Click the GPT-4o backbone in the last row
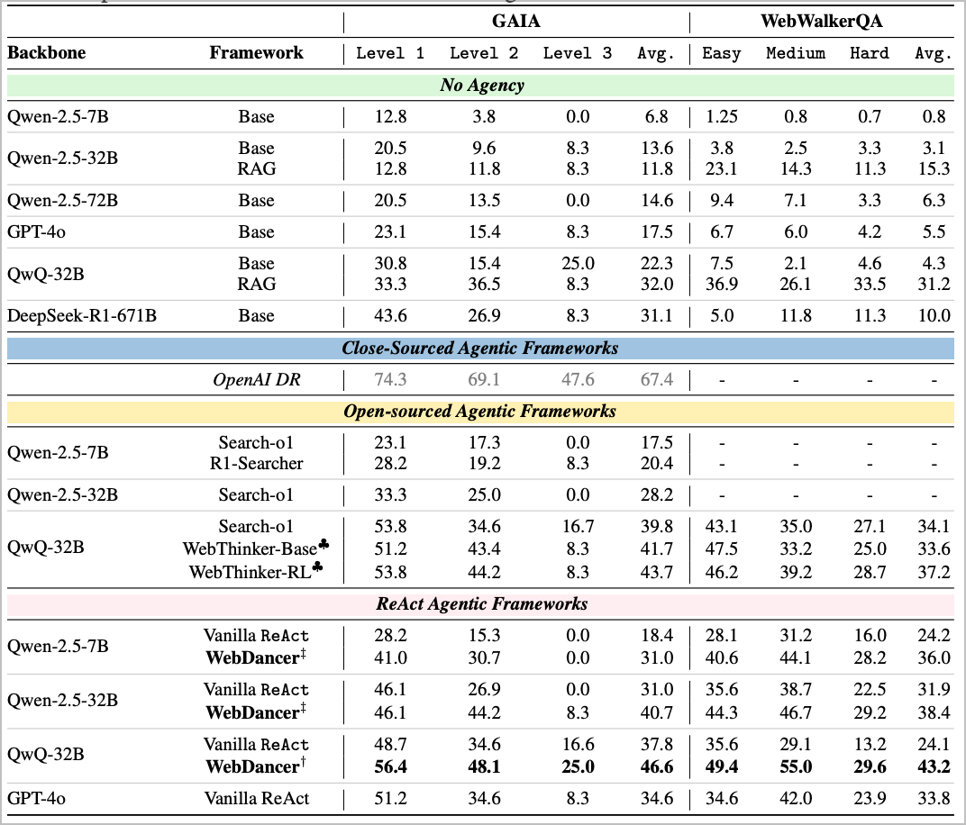The image size is (966, 825). (x=36, y=798)
